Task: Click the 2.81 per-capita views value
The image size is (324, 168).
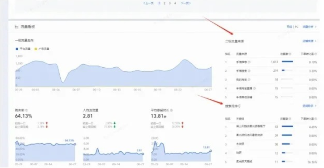Action: pyautogui.click(x=88, y=116)
